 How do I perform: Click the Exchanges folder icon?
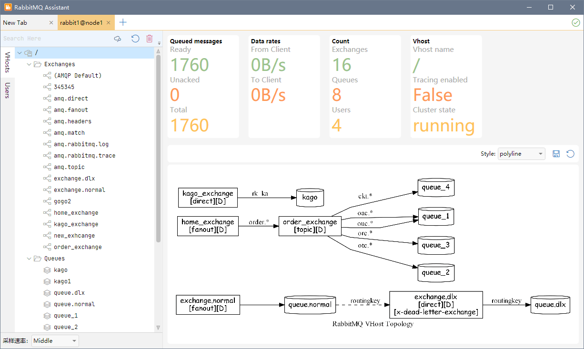(x=37, y=64)
